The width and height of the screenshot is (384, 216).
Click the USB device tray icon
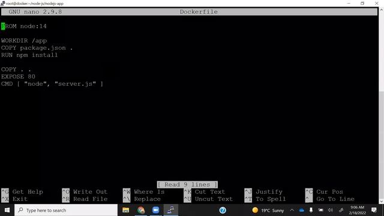click(x=311, y=210)
